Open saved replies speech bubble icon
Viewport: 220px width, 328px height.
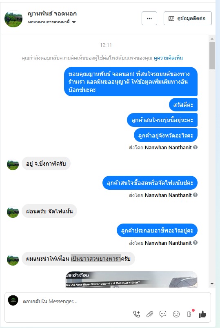163,314
